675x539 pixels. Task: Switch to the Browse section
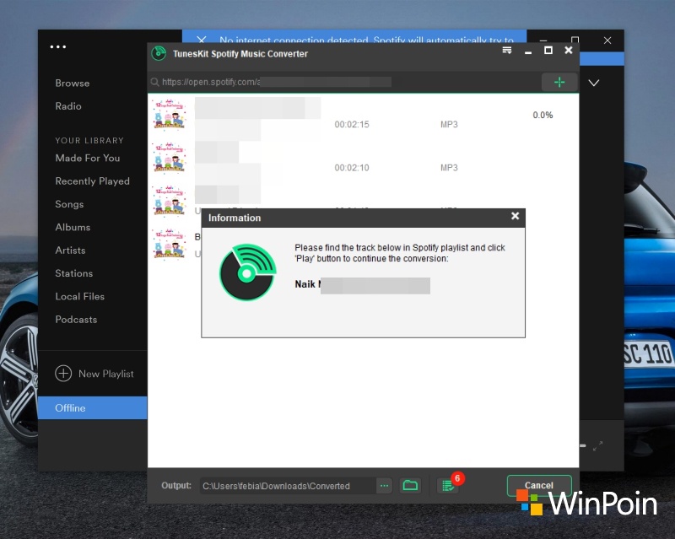72,84
